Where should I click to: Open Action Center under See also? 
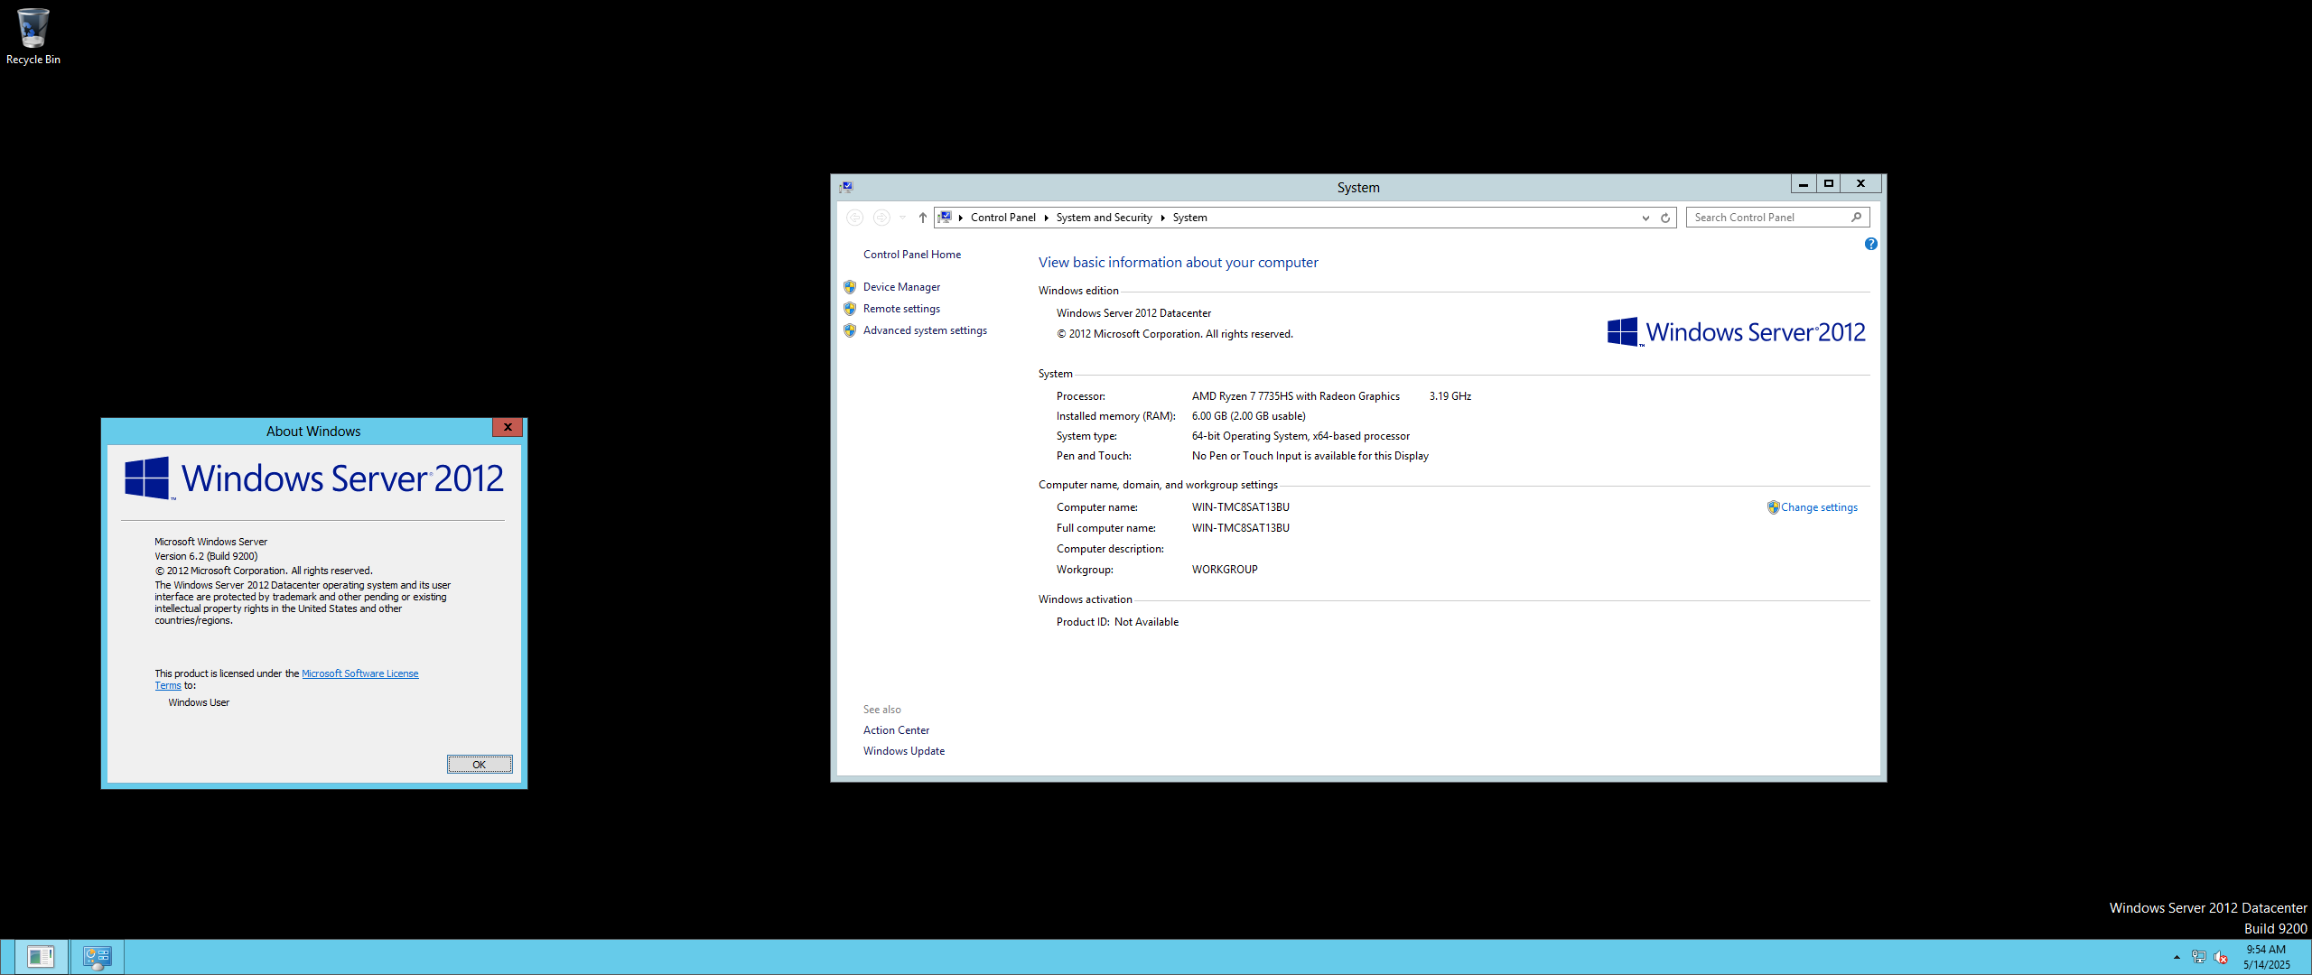(x=896, y=730)
